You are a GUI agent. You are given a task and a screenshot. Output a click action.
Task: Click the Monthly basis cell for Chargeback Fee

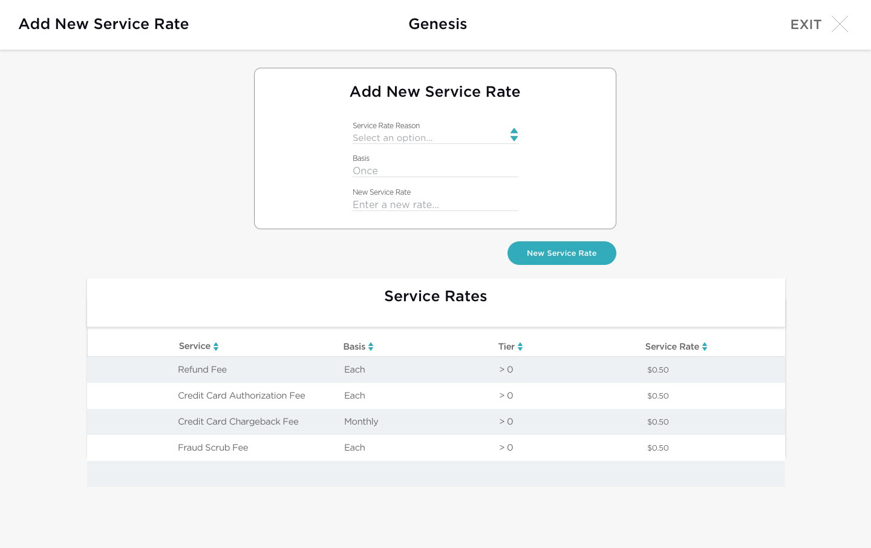pos(361,422)
